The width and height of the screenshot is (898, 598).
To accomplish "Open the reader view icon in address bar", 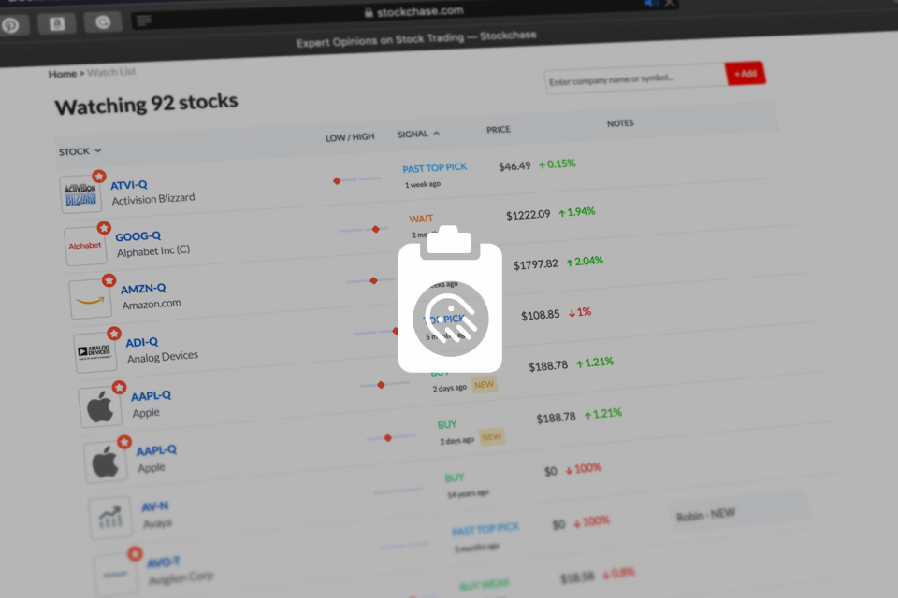I will coord(144,20).
